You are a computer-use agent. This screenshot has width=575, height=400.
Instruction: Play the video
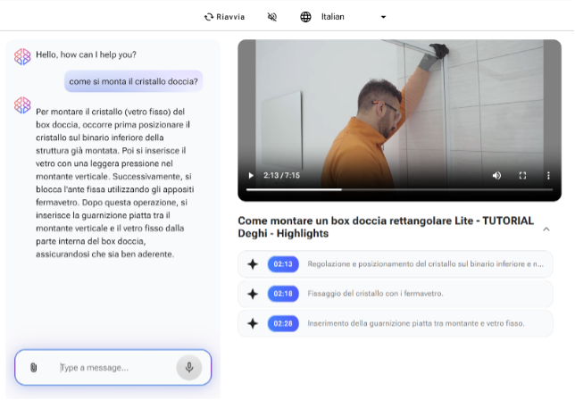(251, 176)
